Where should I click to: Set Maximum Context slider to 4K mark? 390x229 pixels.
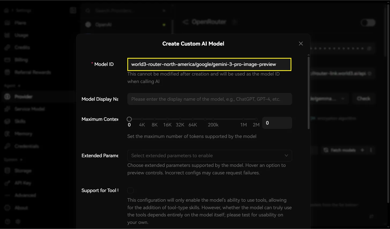[x=142, y=119]
